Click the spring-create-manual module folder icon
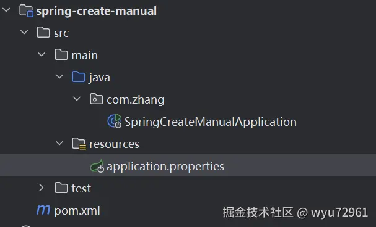This screenshot has width=376, height=227. pos(26,11)
